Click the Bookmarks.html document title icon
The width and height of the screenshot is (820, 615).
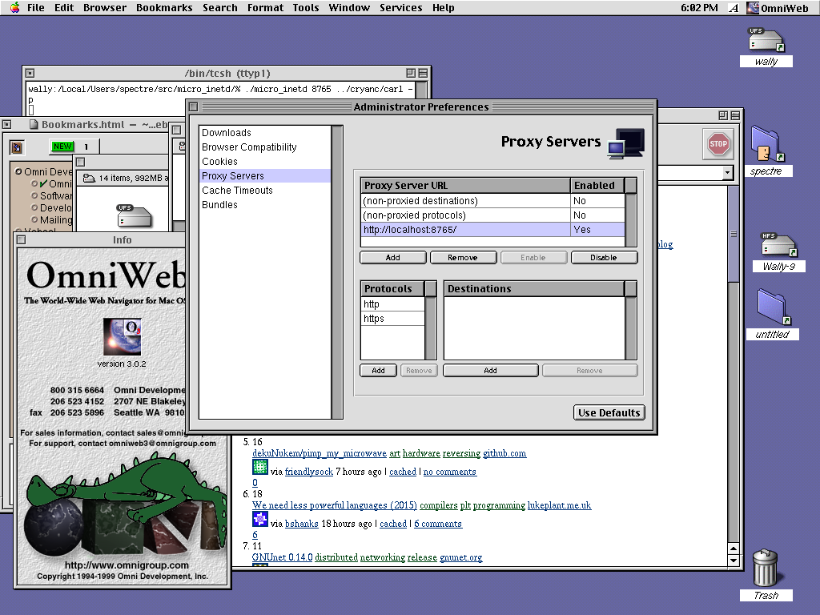pos(34,124)
